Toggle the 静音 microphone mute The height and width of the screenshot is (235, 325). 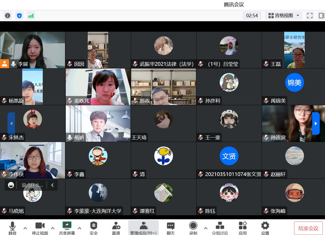[12, 227]
